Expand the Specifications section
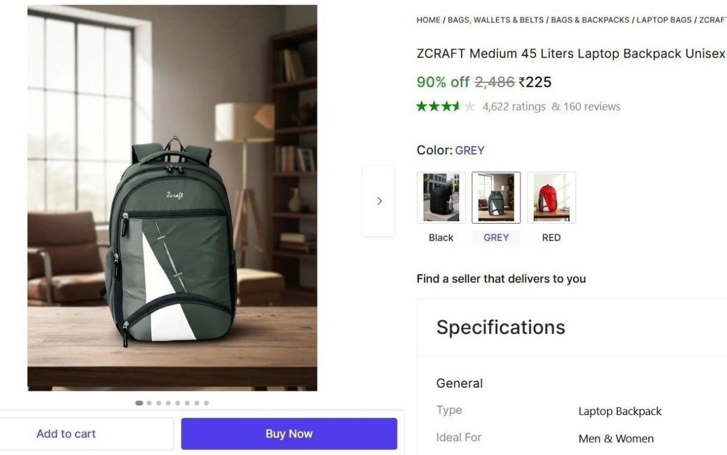Image resolution: width=727 pixels, height=455 pixels. click(501, 327)
